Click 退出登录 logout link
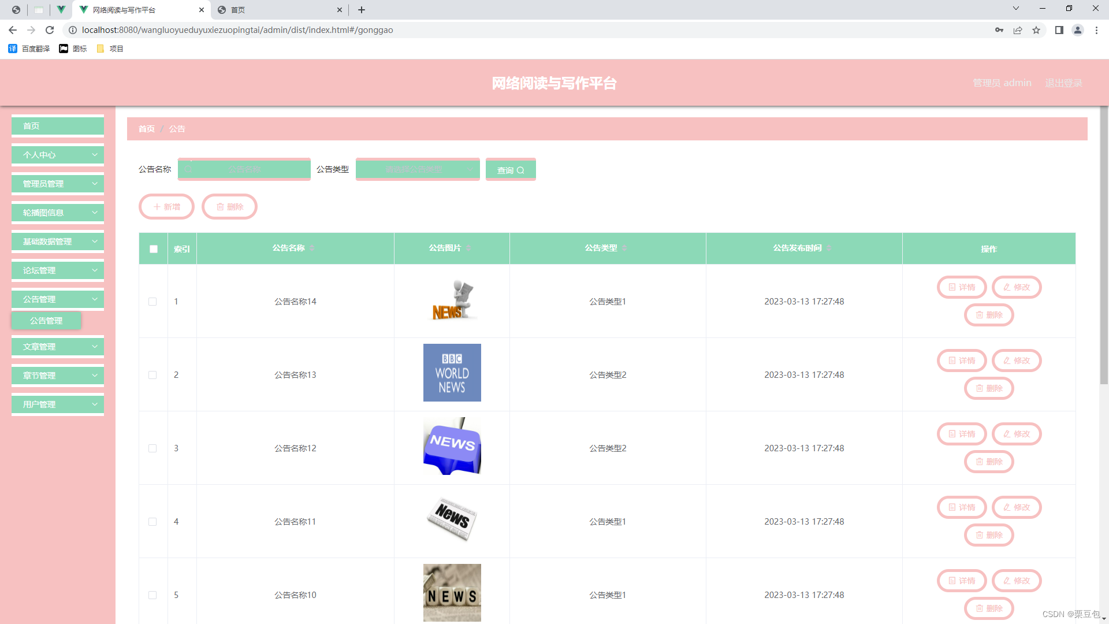This screenshot has height=624, width=1109. [1063, 83]
